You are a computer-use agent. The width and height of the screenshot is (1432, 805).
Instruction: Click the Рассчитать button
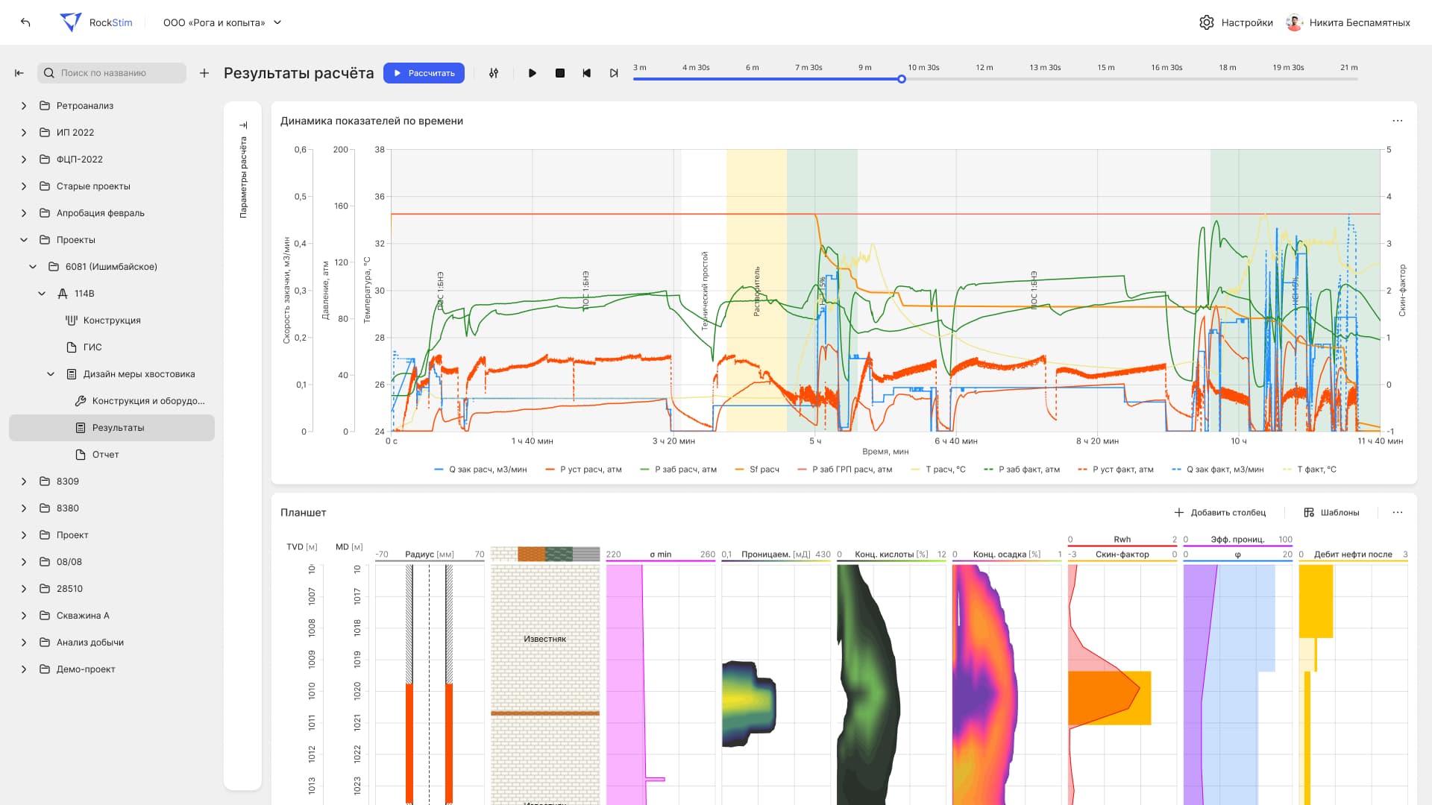click(x=424, y=73)
